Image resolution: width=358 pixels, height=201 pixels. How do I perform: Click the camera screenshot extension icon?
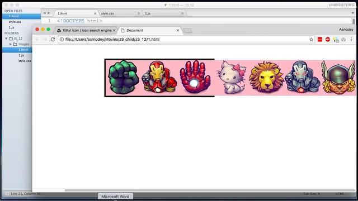[x=343, y=40]
